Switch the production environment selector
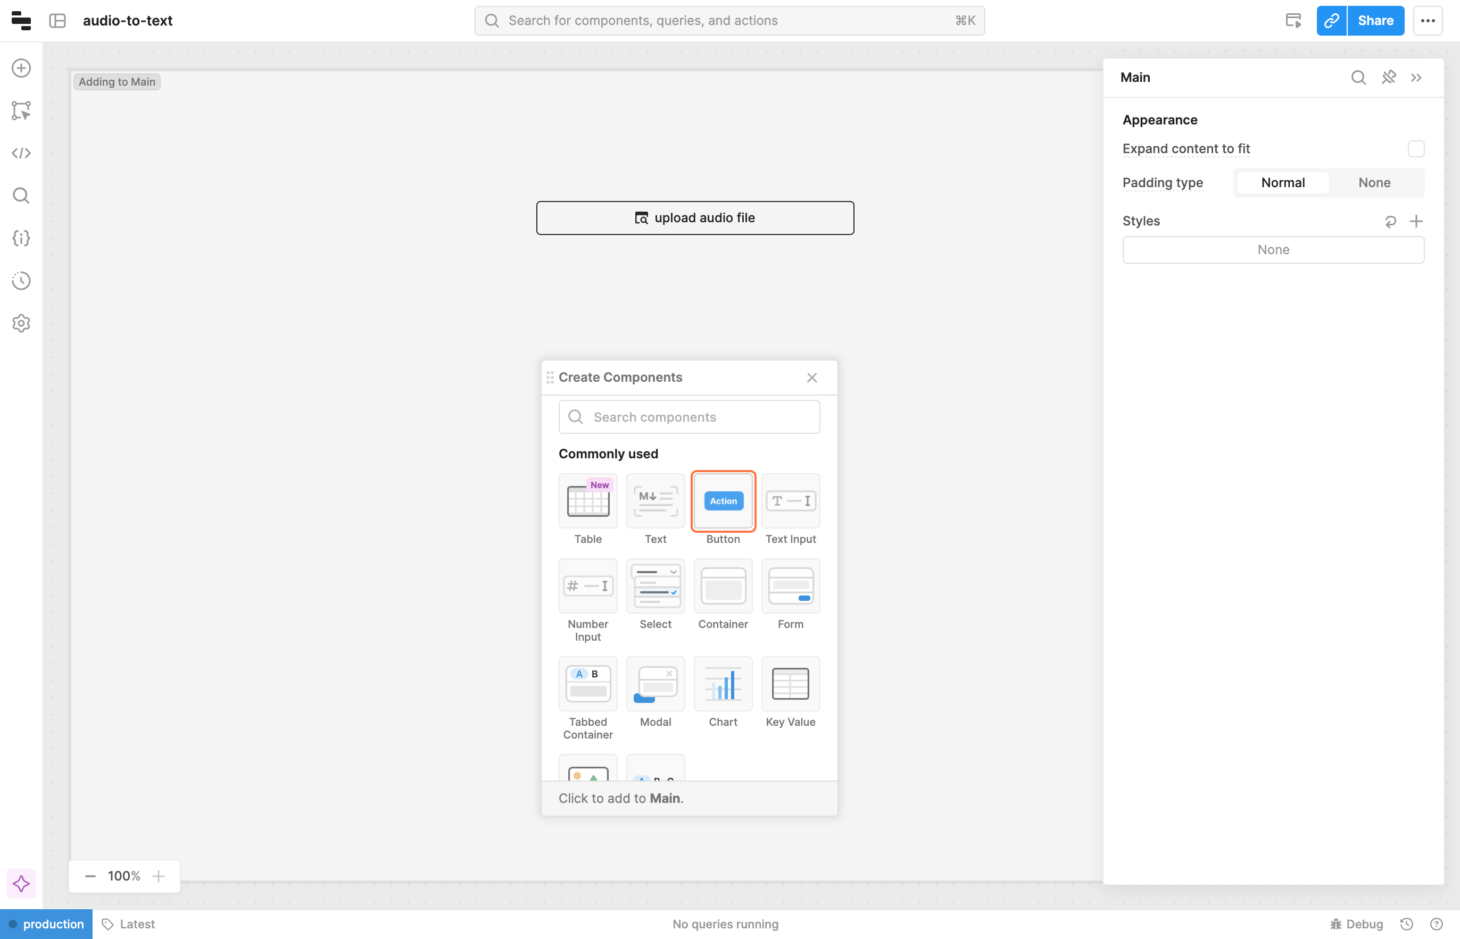The image size is (1460, 939). pyautogui.click(x=46, y=924)
